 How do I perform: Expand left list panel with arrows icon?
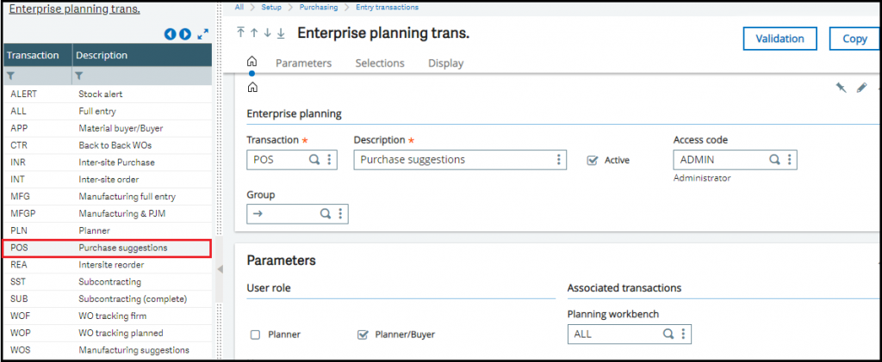[203, 34]
